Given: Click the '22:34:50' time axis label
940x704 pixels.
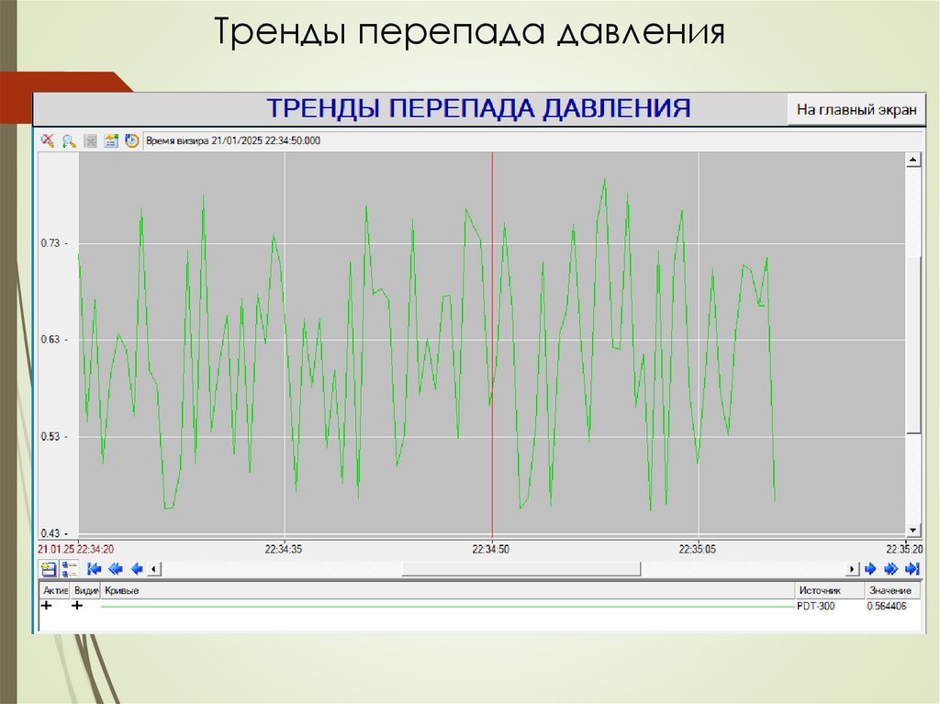Looking at the screenshot, I should coord(490,549).
